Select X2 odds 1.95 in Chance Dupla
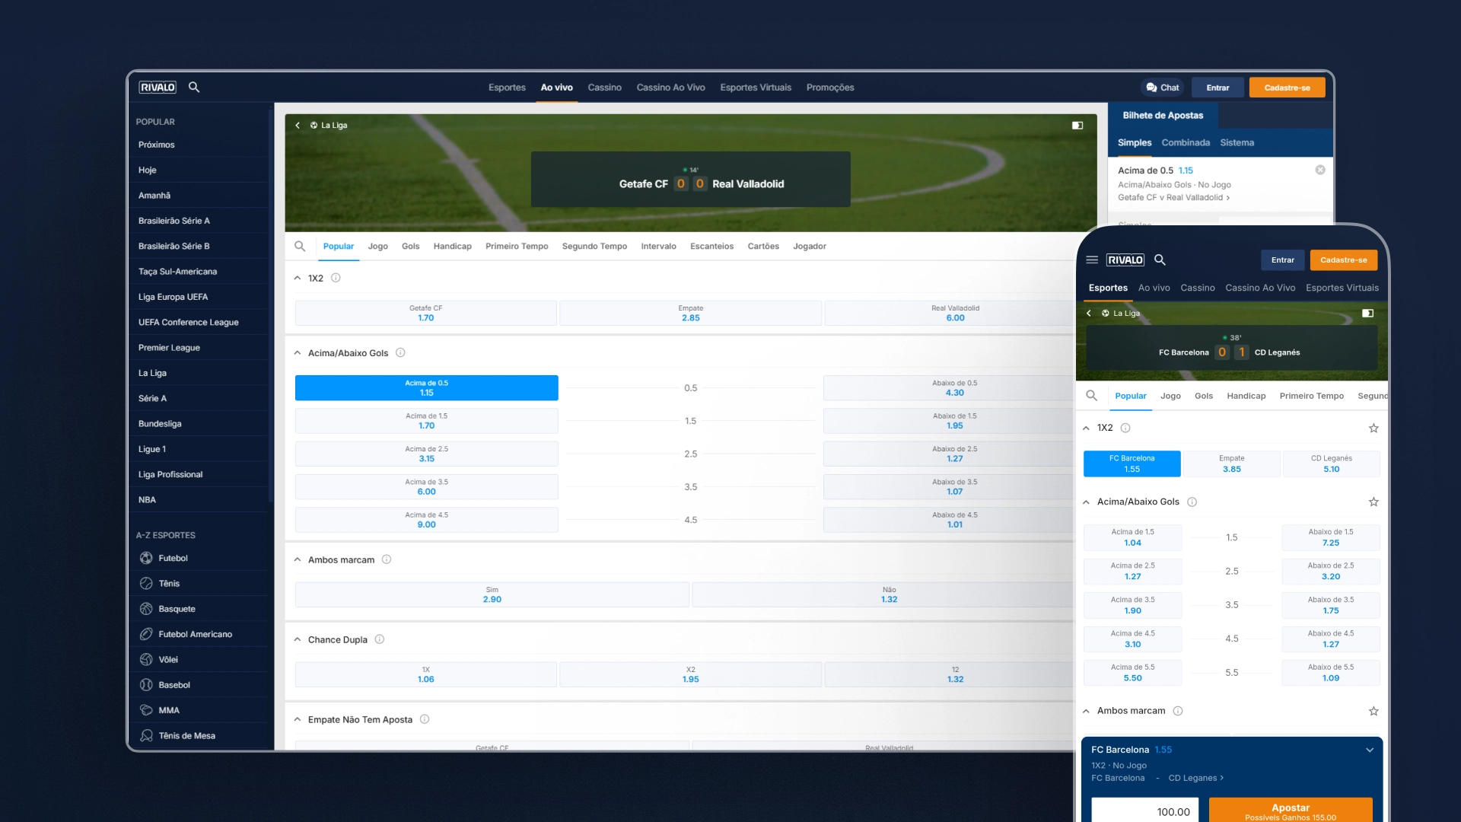The width and height of the screenshot is (1461, 822). click(x=690, y=675)
